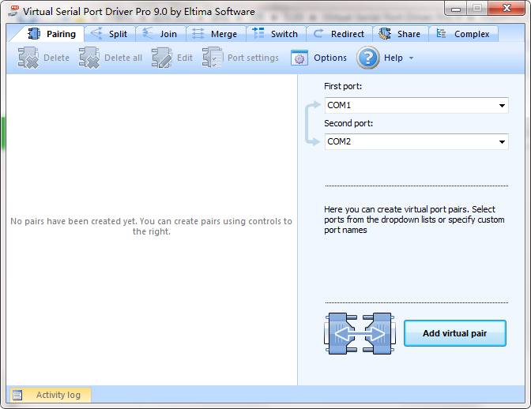Click the Edit text label
The image size is (531, 409).
click(x=185, y=58)
